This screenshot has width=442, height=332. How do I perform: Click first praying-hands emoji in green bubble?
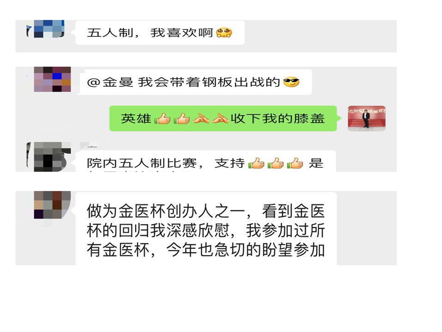[201, 119]
